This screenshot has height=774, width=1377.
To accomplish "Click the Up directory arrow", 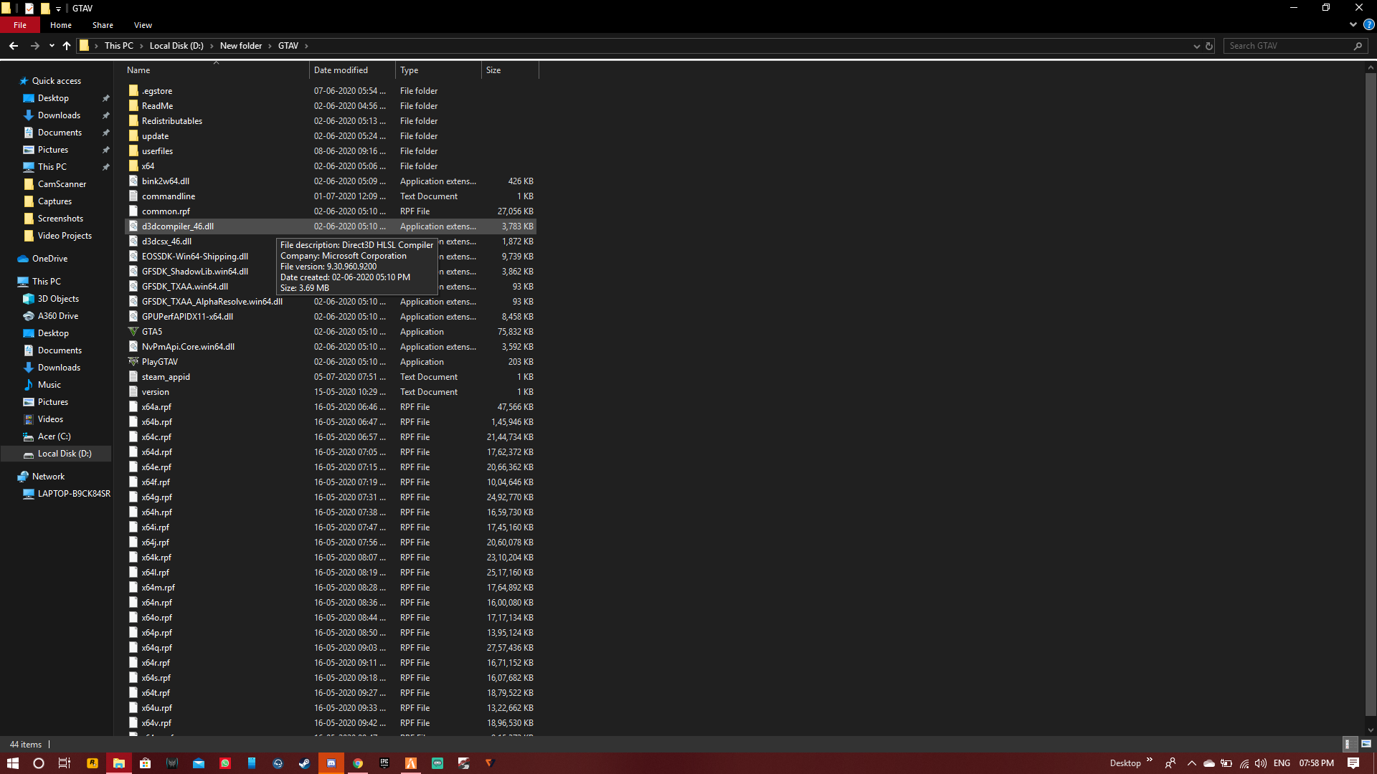I will tap(67, 46).
